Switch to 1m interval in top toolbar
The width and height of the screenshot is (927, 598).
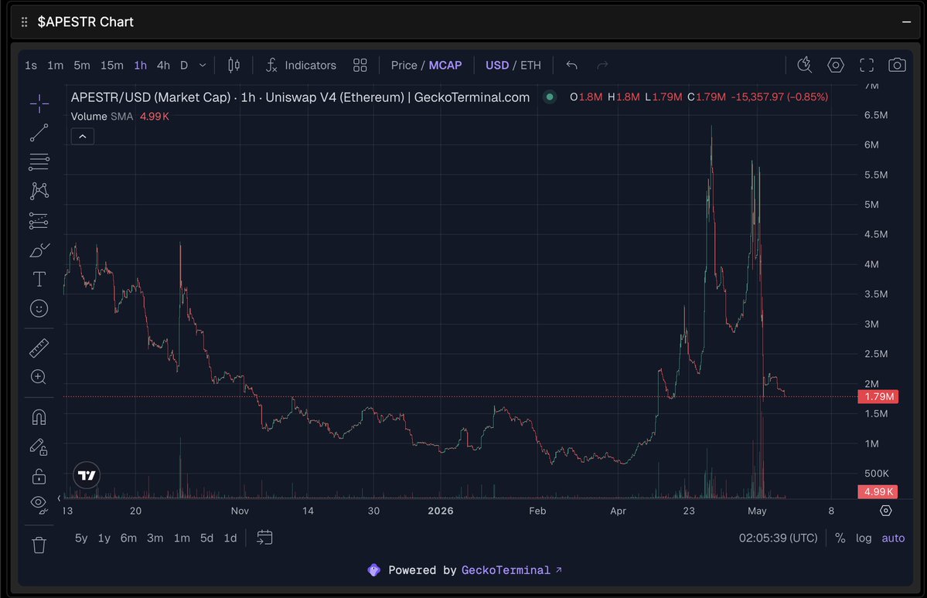click(x=56, y=65)
